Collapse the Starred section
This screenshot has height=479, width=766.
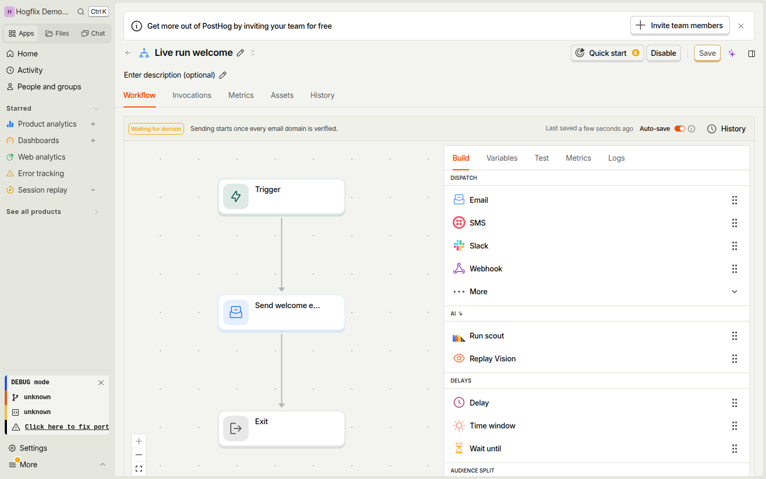96,109
